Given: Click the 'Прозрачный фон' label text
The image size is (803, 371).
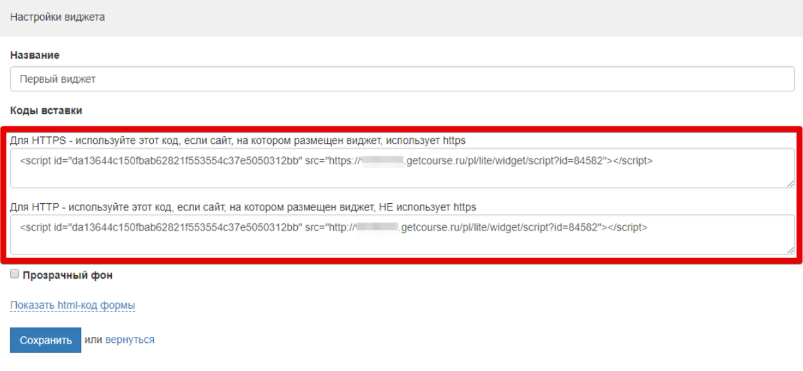Looking at the screenshot, I should 68,275.
